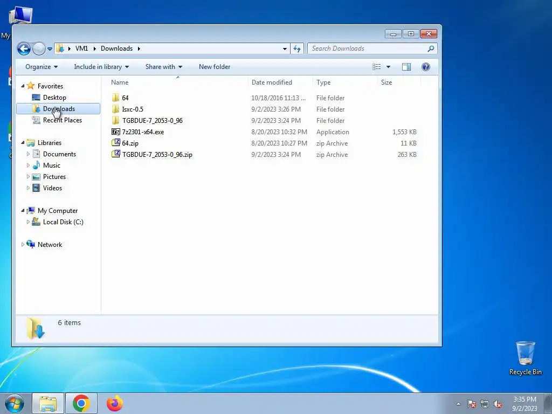
Task: Select Desktop in Favorites
Action: point(54,98)
